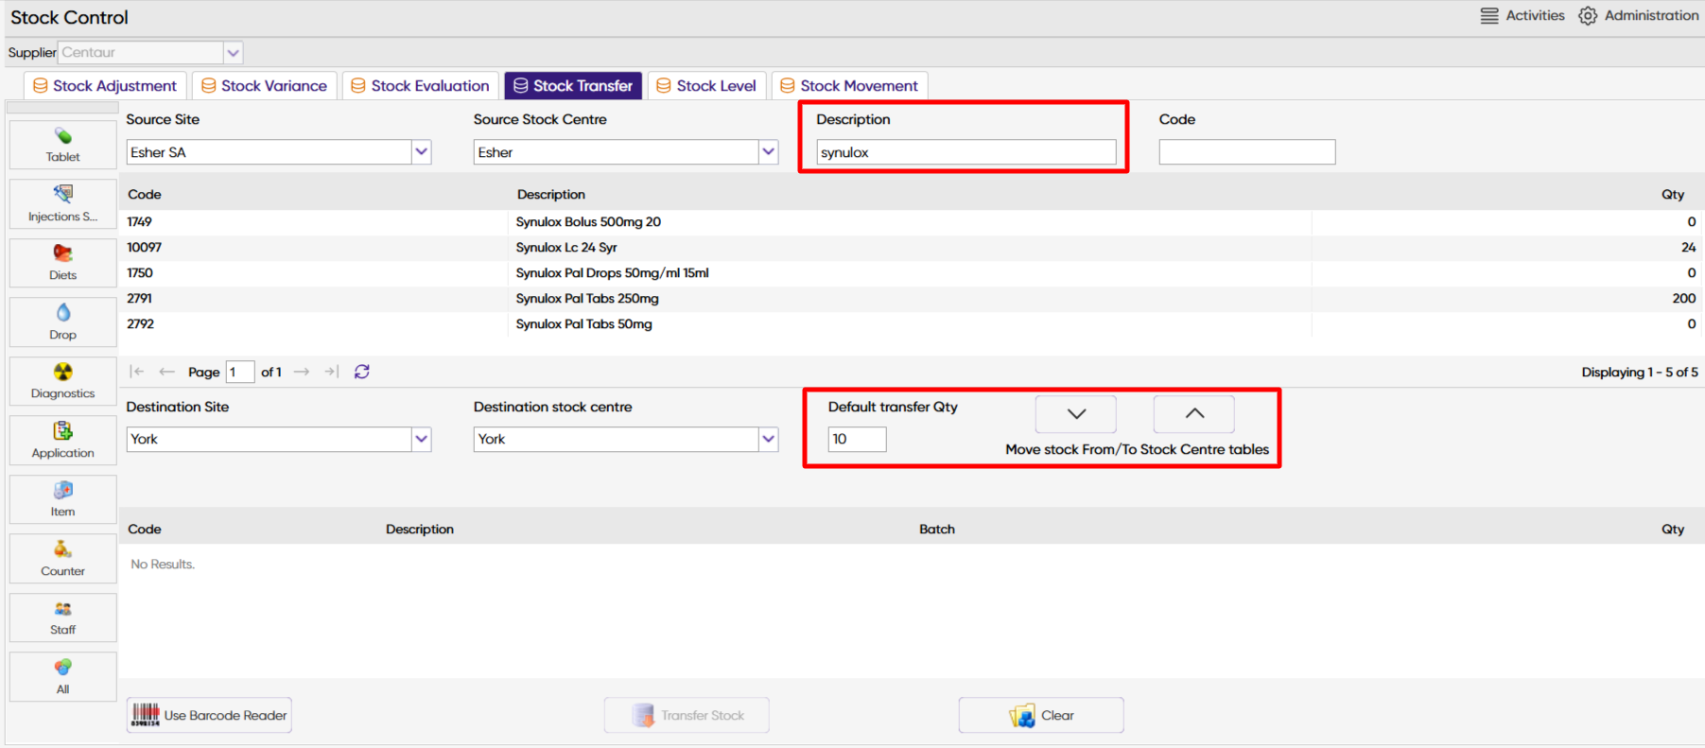Screen dimensions: 1705x748
Task: Click the Code search field
Action: point(1247,152)
